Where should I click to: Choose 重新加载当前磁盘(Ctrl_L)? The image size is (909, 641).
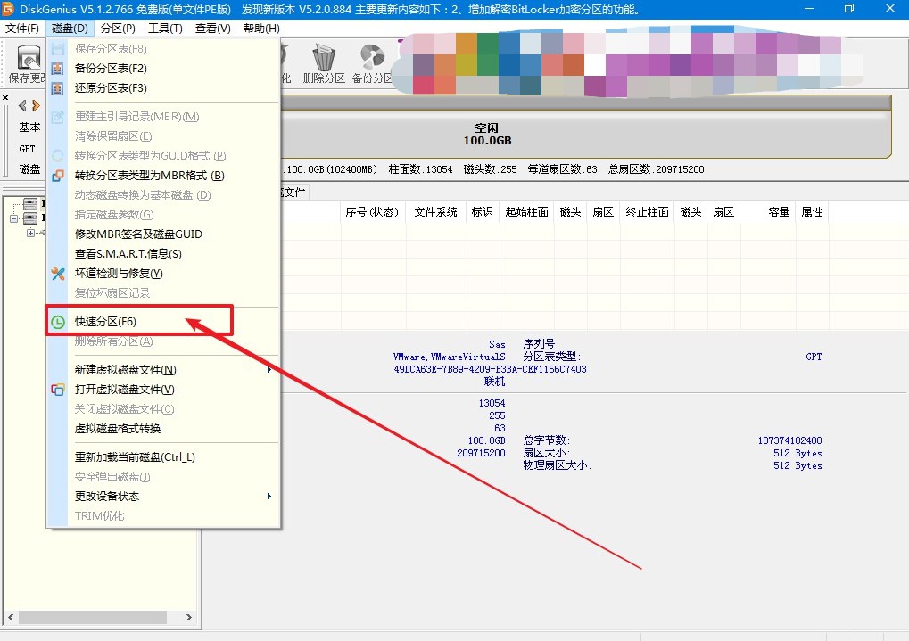tap(163, 457)
